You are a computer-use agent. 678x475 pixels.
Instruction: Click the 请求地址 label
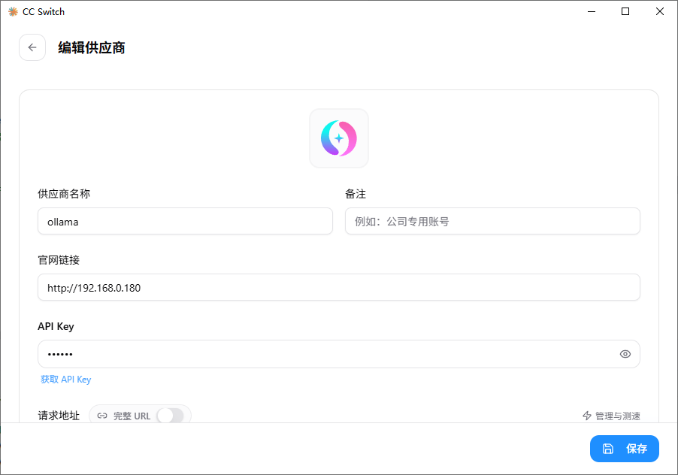[x=59, y=416]
